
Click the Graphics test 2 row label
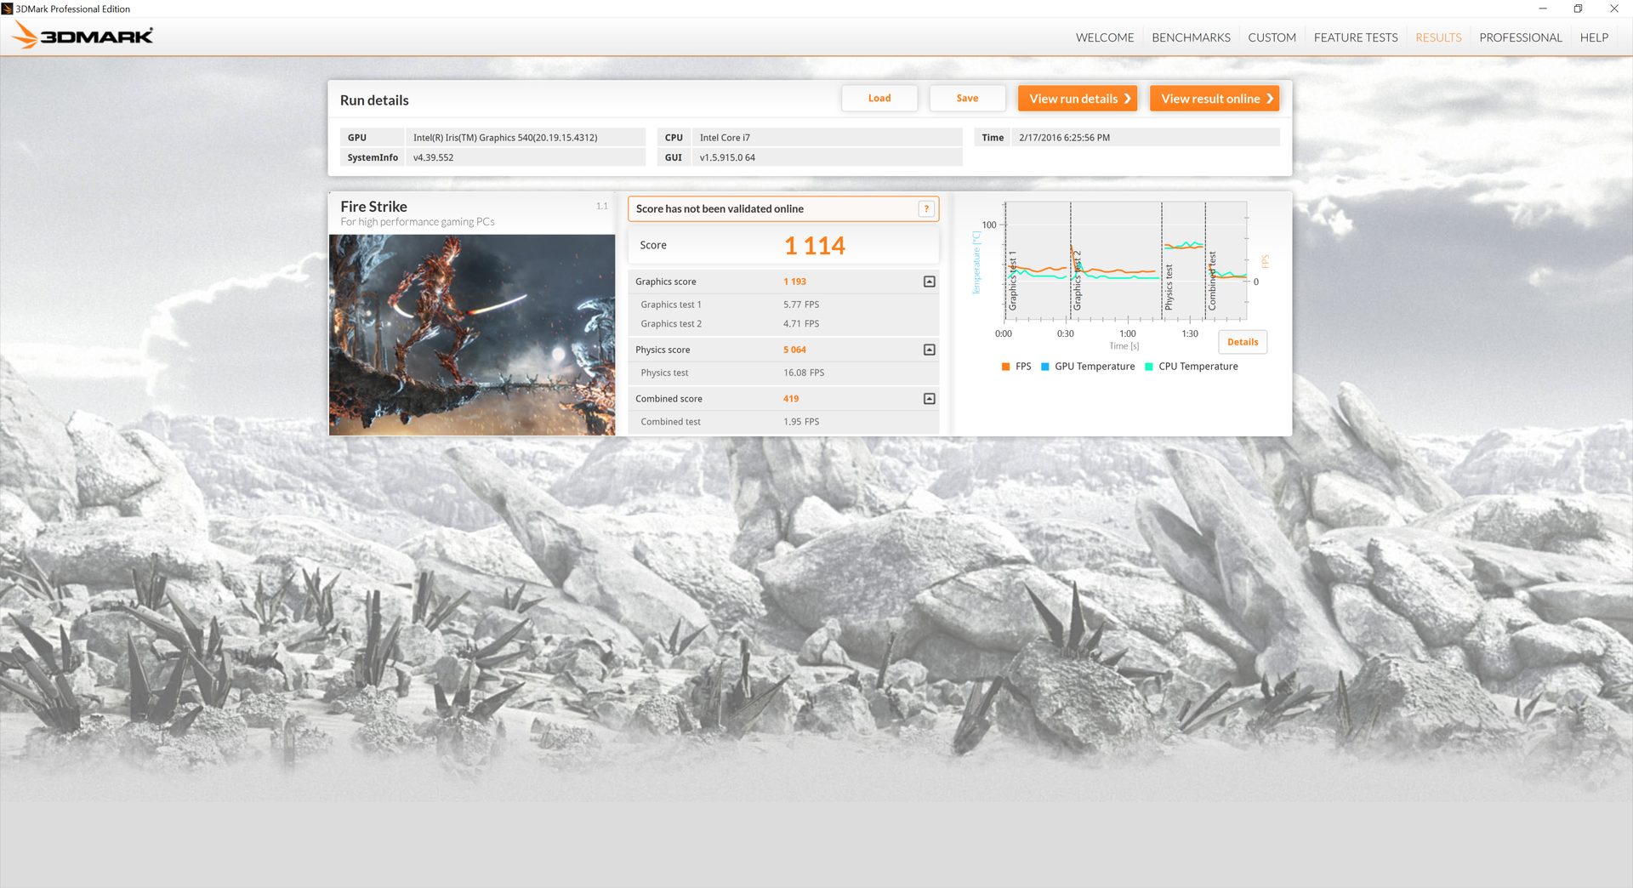pyautogui.click(x=671, y=324)
